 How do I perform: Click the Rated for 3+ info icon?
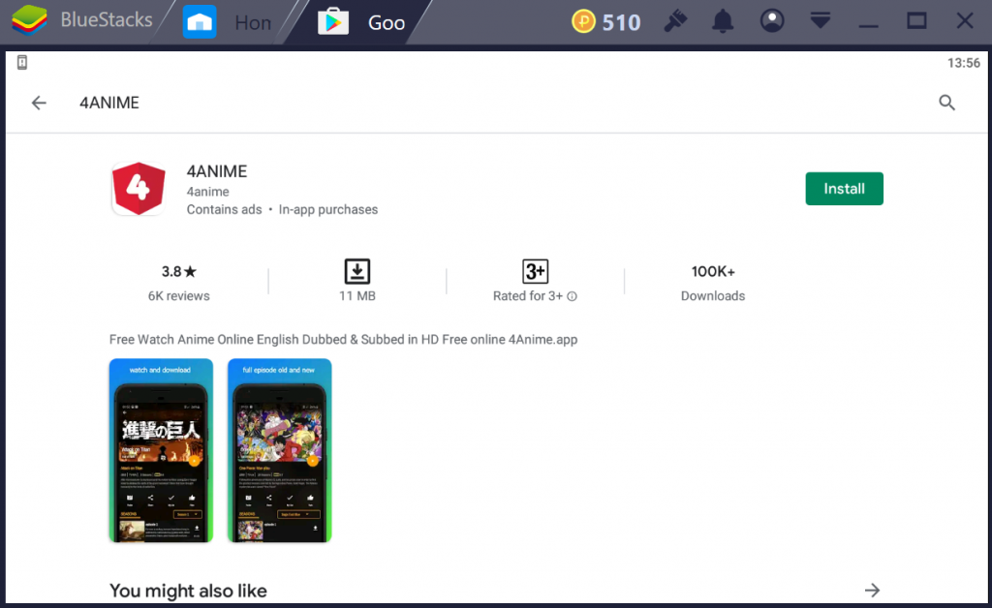pyautogui.click(x=572, y=296)
